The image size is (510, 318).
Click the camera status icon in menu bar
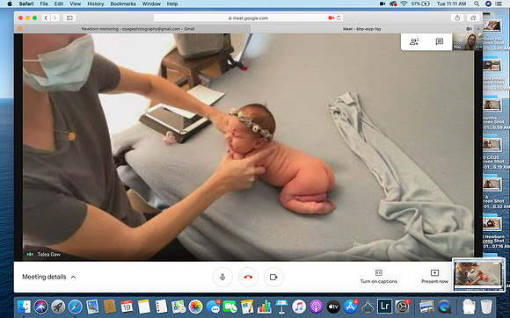click(x=382, y=4)
